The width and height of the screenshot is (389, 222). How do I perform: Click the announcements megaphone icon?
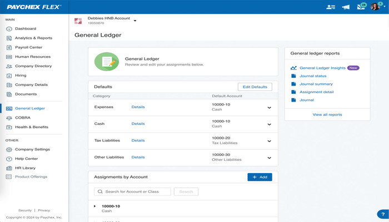[346, 7]
